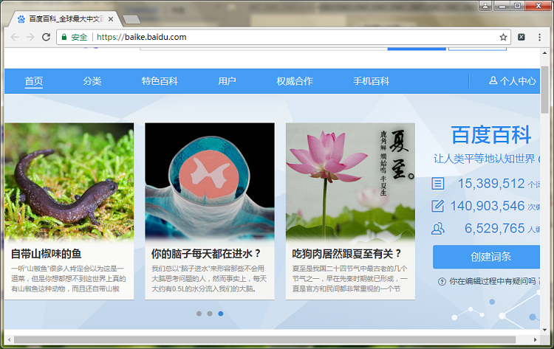The image size is (554, 349).
Task: Open the 特色百科 navigation tab
Action: 160,81
